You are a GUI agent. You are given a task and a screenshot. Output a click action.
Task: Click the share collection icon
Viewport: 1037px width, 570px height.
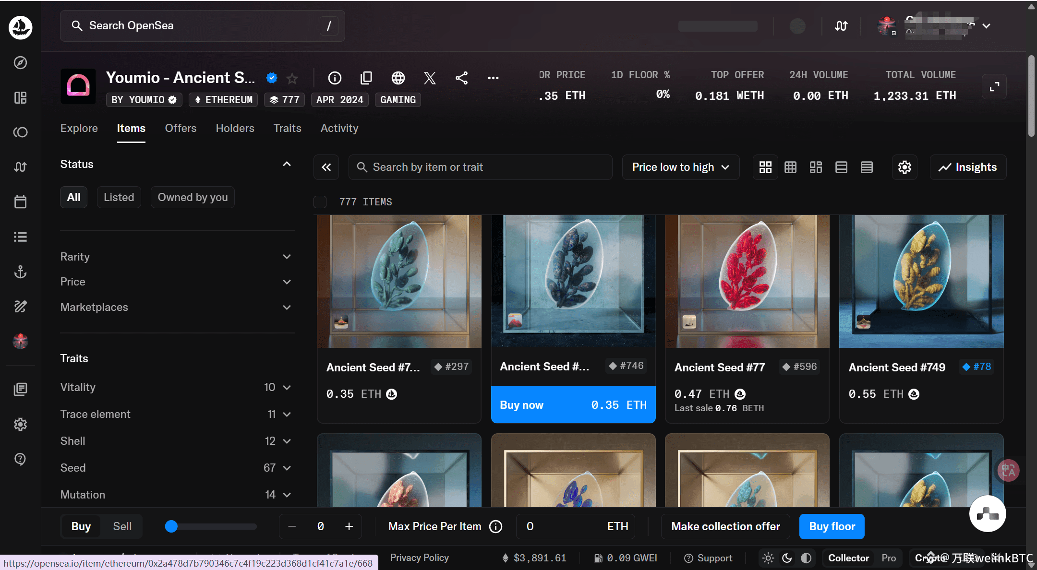pos(461,78)
